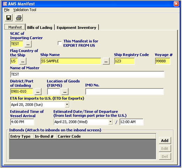
Task: Click the Print icon in toolbar
Action: coord(19,18)
